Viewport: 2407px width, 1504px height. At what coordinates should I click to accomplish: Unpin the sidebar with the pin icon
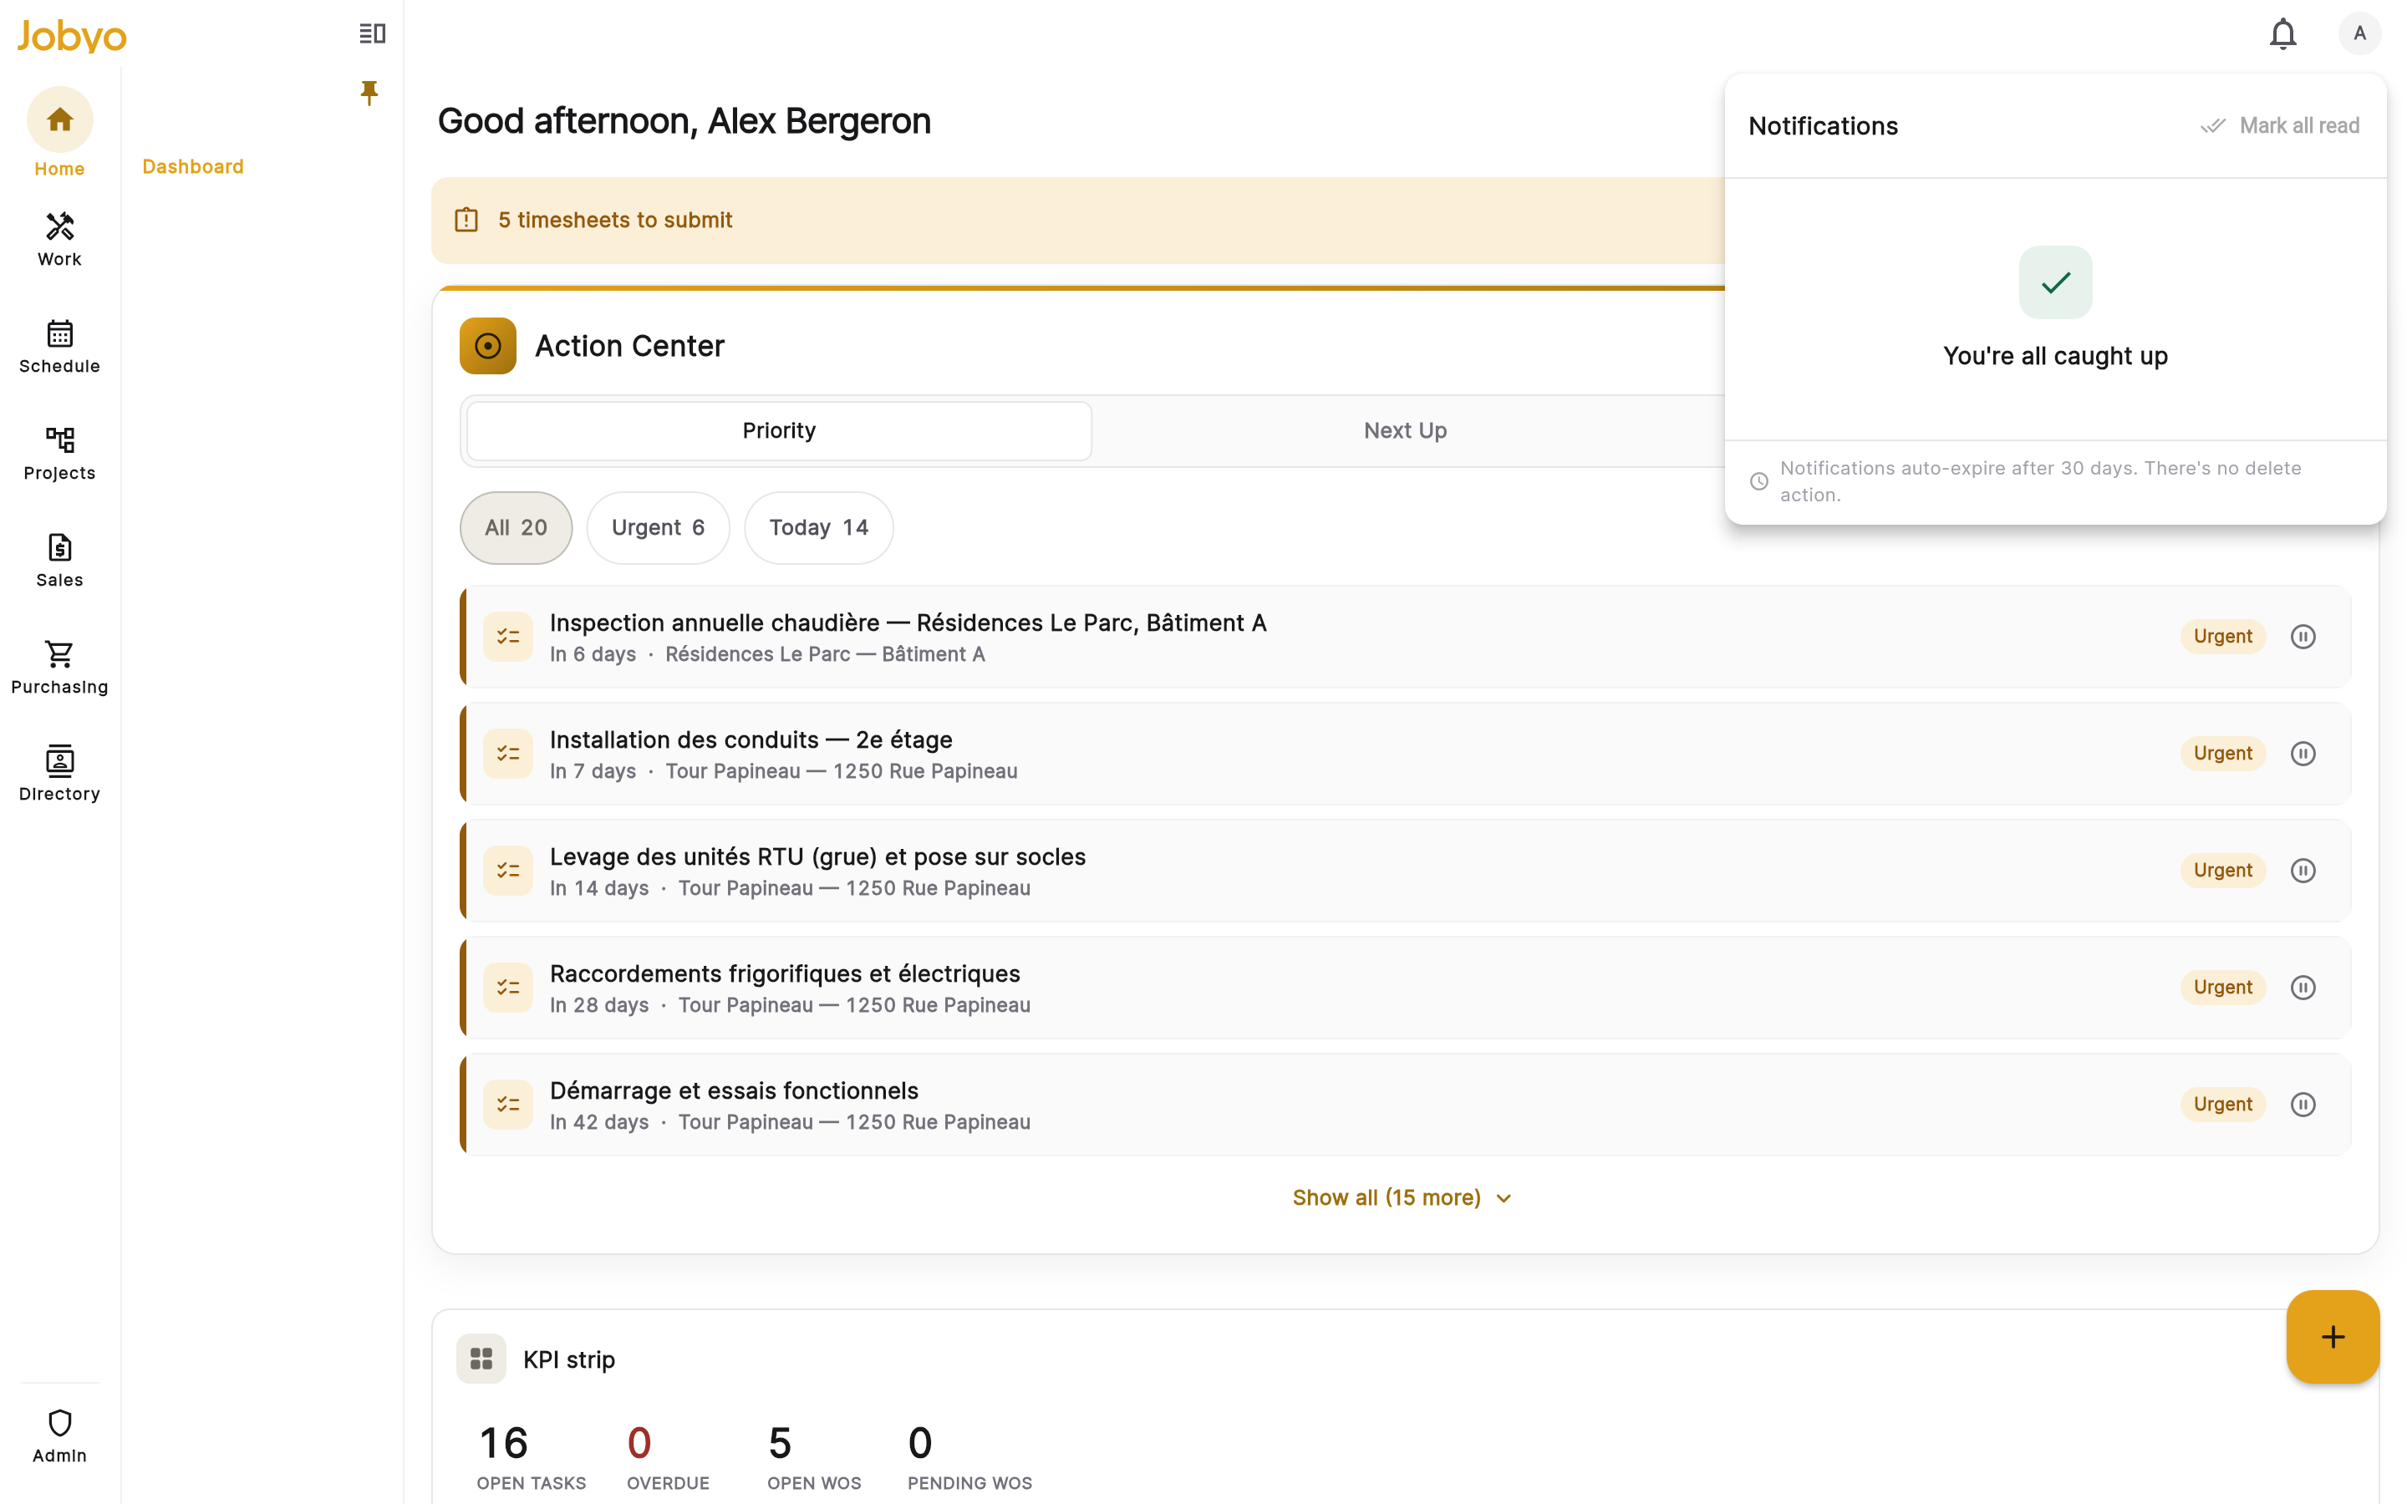click(369, 93)
